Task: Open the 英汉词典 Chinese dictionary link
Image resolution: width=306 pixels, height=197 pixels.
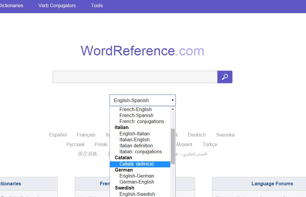Action: 87,154
